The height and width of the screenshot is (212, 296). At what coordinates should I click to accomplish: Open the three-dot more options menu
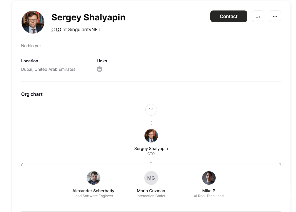275,16
